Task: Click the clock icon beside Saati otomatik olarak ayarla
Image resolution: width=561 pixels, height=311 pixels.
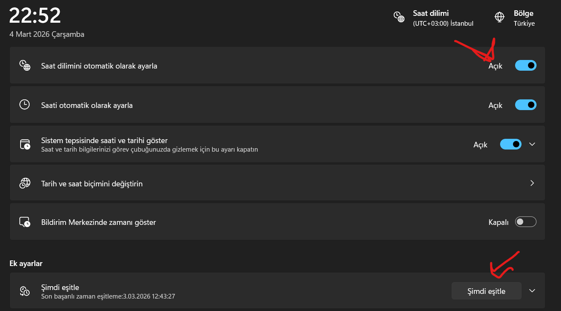Action: 25,105
